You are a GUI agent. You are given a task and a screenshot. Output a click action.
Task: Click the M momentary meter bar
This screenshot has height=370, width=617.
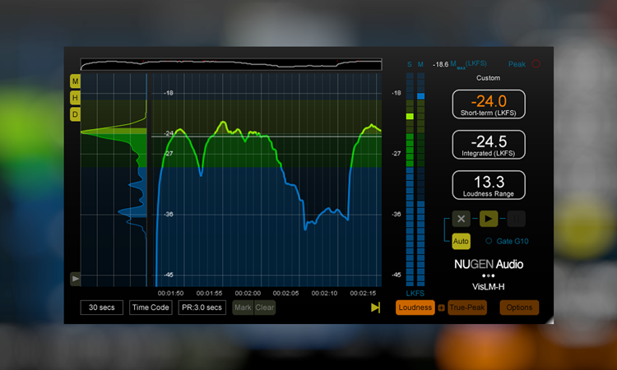coord(420,179)
